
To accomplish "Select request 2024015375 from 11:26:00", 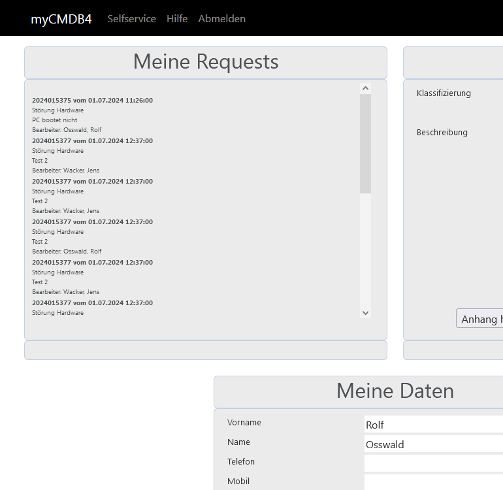I will coord(92,101).
